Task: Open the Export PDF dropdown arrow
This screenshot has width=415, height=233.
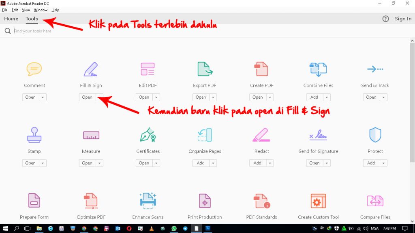Action: tap(213, 97)
